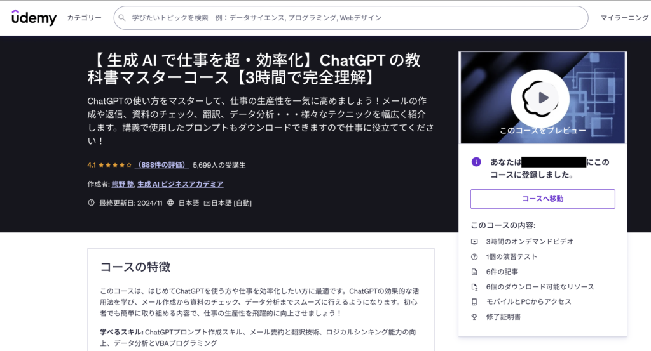
Task: Click the コースへ移動 button
Action: [542, 199]
